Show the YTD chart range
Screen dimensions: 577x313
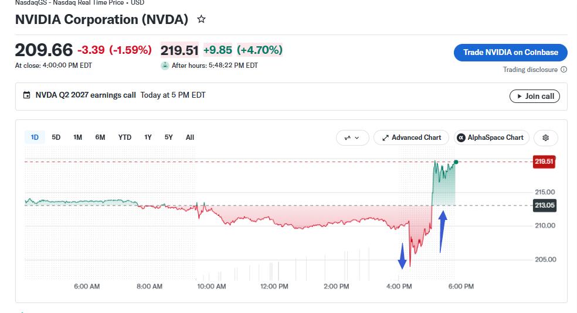point(125,137)
